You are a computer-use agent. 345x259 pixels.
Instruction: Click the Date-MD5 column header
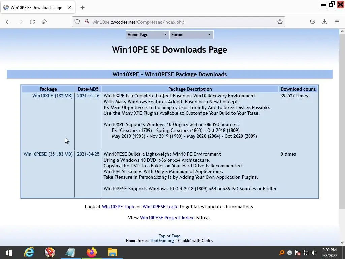[x=88, y=89]
